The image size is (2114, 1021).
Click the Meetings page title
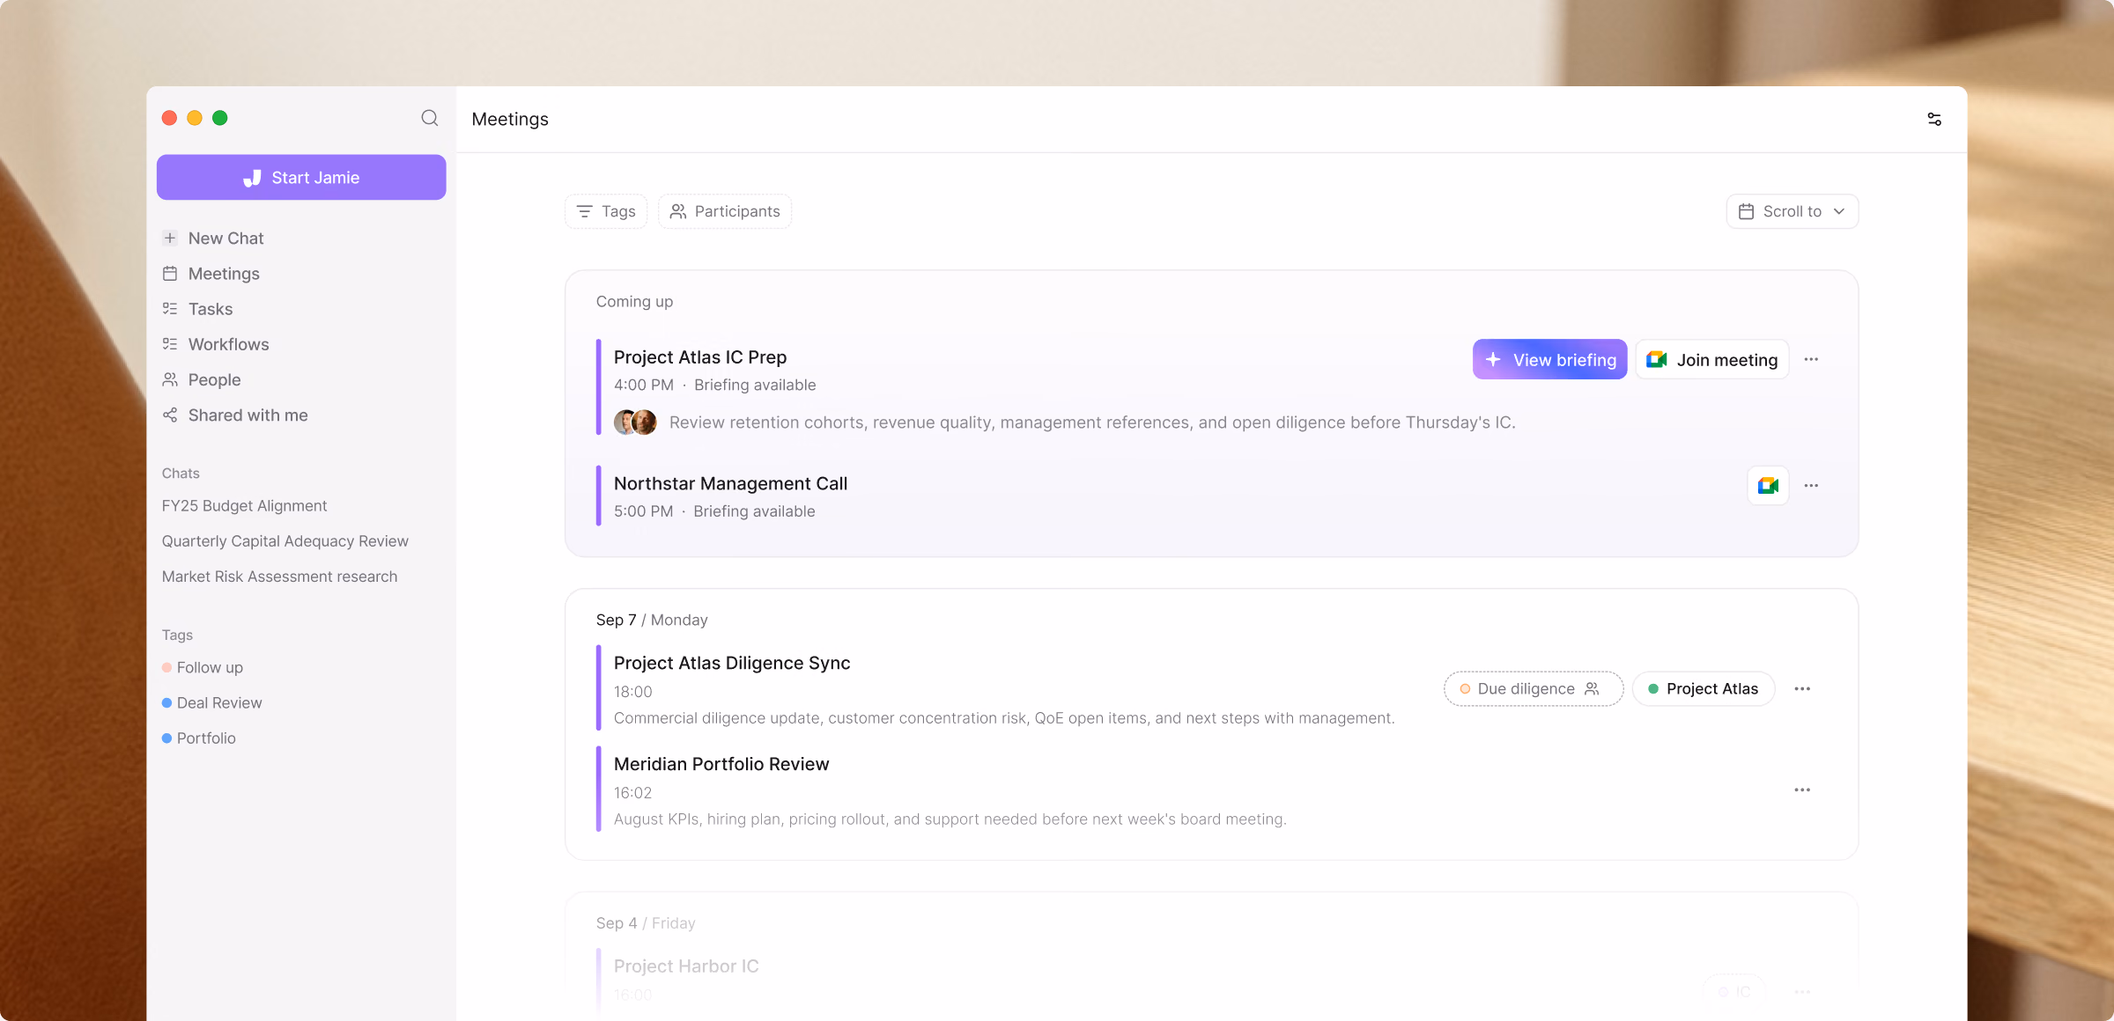(x=510, y=119)
